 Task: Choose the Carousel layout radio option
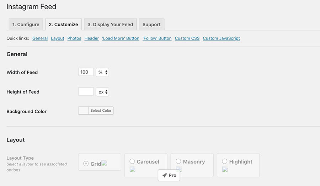coord(132,161)
